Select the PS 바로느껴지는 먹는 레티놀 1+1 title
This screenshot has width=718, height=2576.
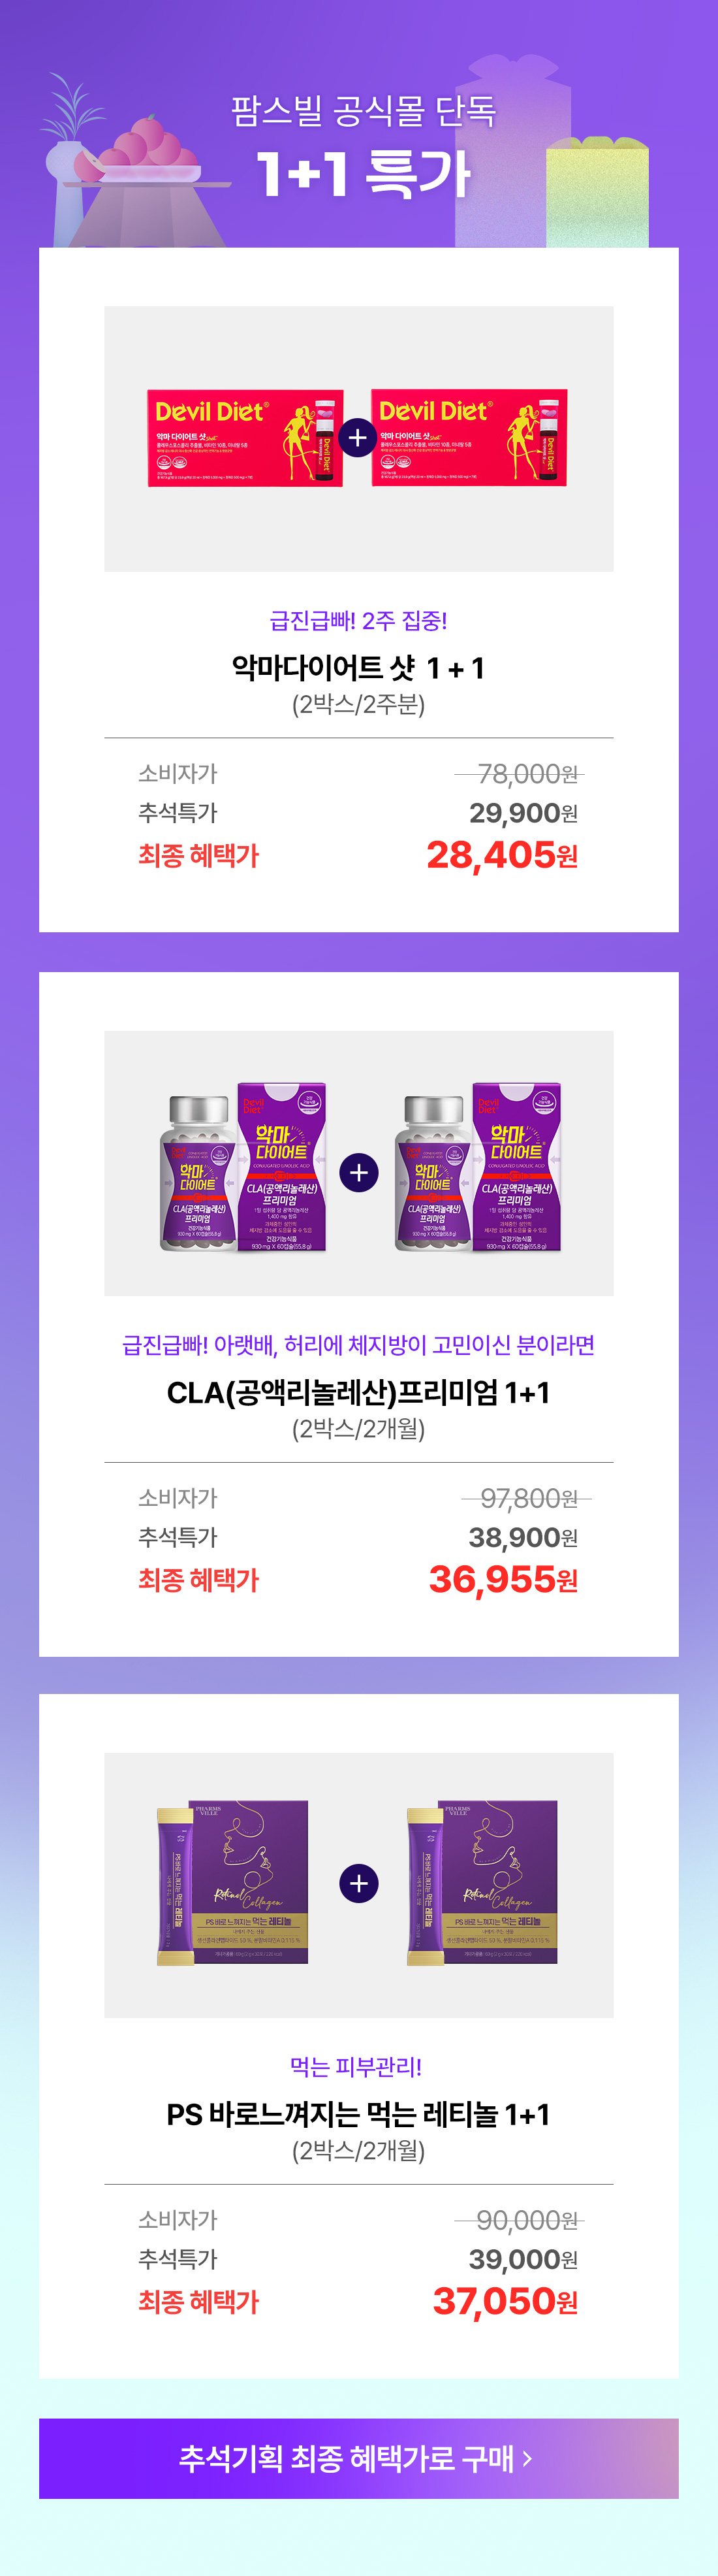coord(358,2113)
